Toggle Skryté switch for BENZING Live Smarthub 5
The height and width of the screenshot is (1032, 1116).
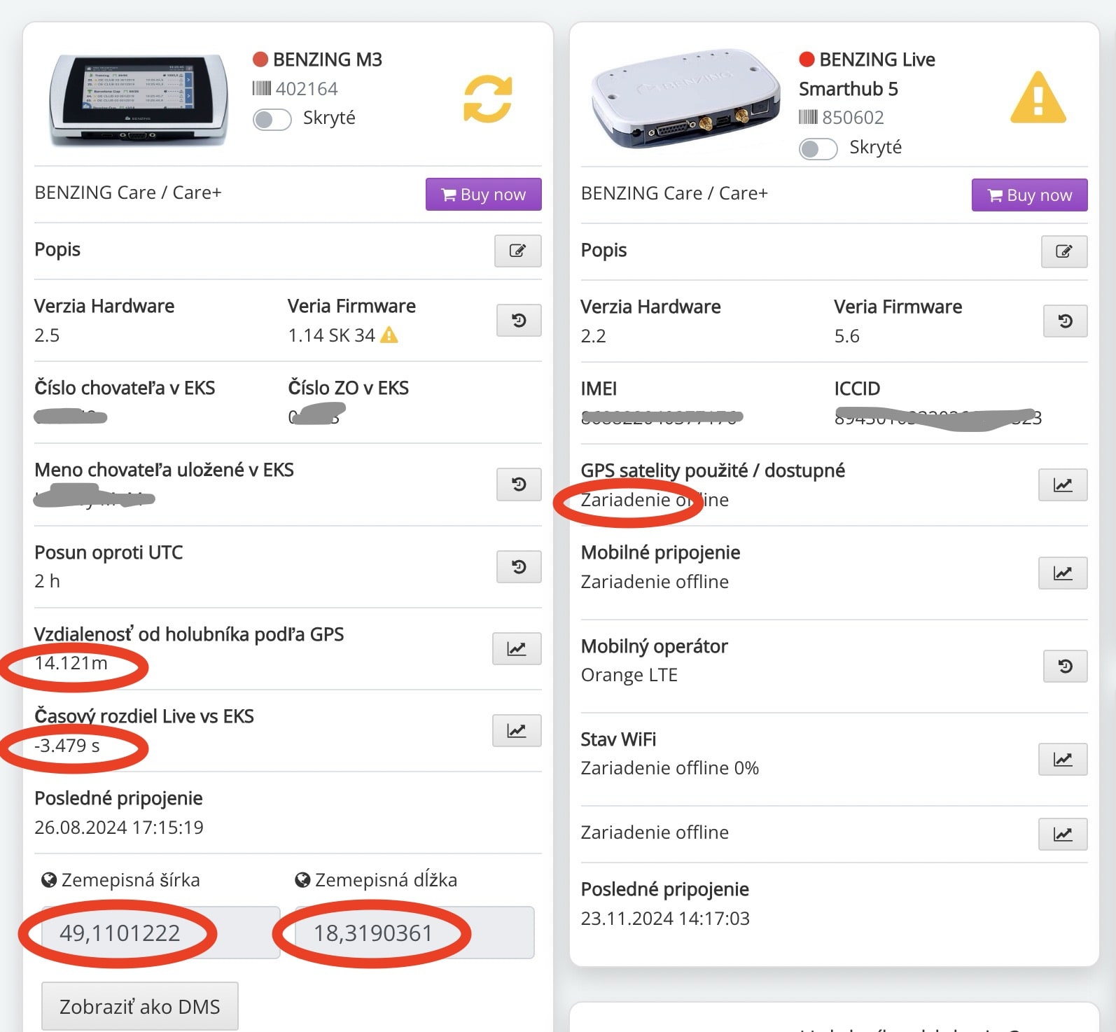pyautogui.click(x=818, y=148)
